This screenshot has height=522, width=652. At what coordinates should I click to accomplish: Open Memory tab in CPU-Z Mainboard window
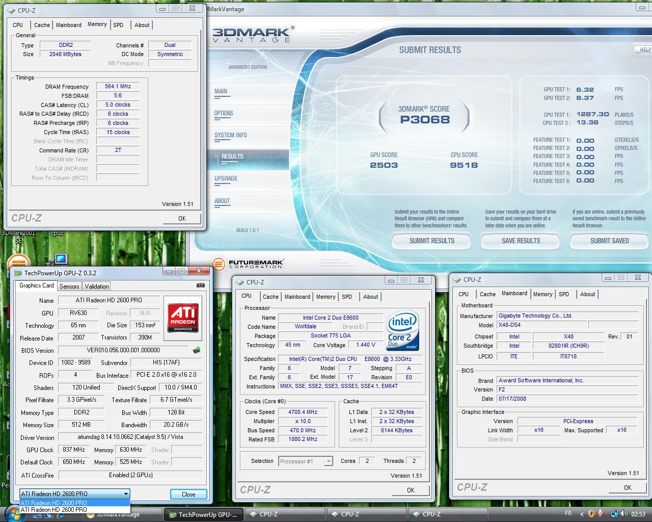(542, 294)
